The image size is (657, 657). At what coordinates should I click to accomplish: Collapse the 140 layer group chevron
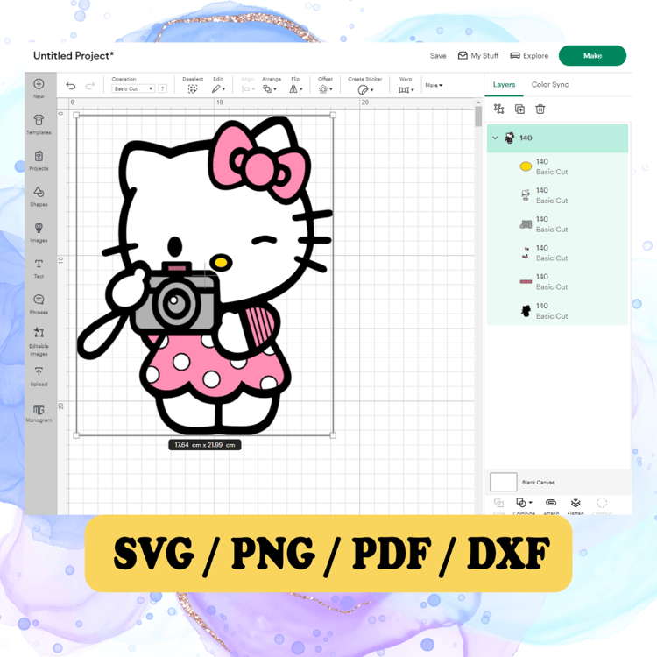tap(495, 138)
